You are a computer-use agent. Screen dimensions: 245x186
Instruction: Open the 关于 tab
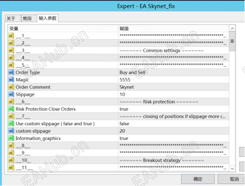(x=13, y=19)
